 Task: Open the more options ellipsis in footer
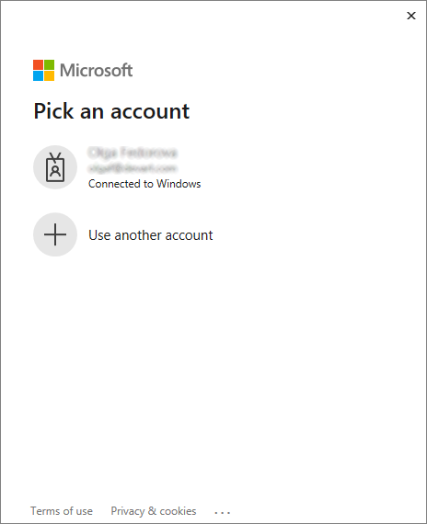point(222,512)
